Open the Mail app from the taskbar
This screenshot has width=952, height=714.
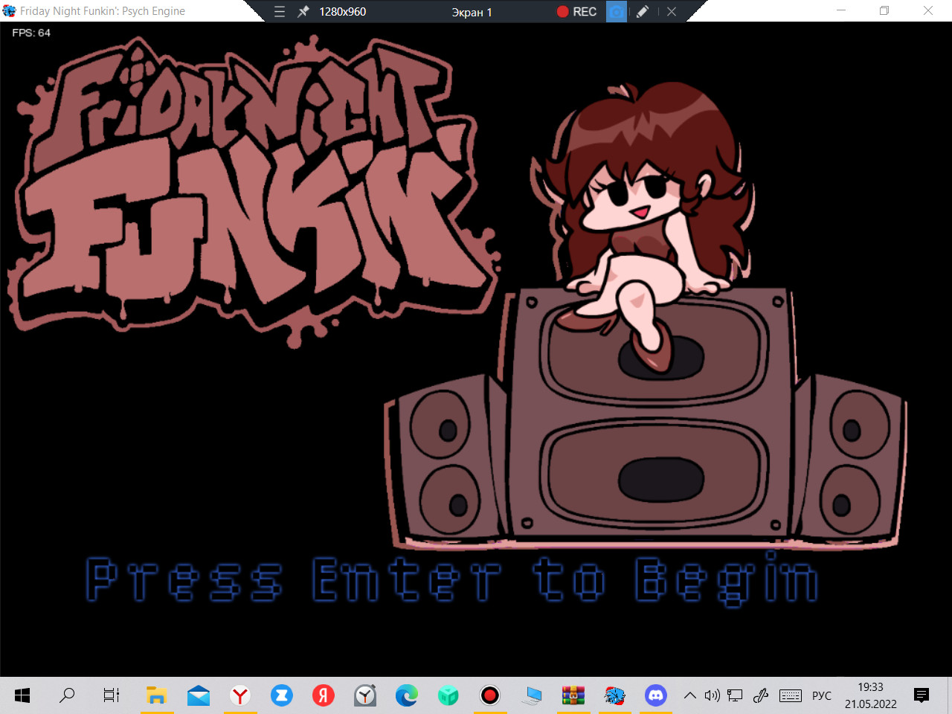[x=198, y=695]
